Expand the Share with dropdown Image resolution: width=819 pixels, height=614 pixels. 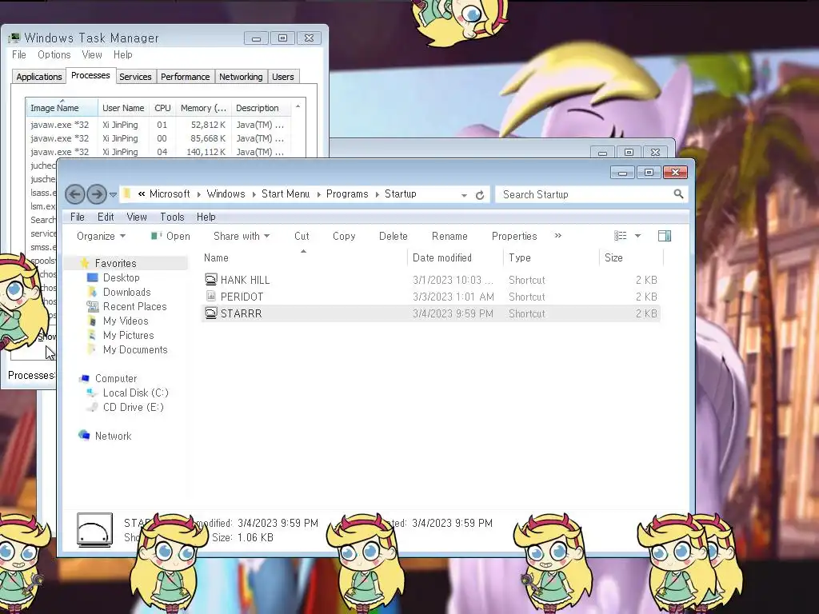pyautogui.click(x=242, y=236)
